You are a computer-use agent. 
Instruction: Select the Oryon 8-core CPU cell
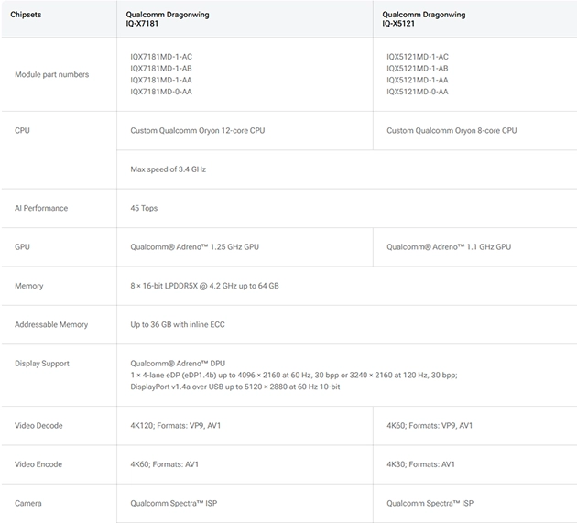pyautogui.click(x=452, y=131)
